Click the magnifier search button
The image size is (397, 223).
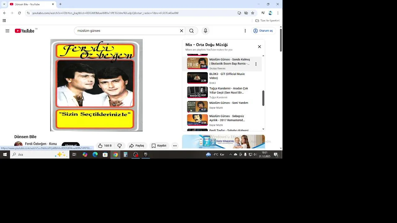tap(191, 31)
